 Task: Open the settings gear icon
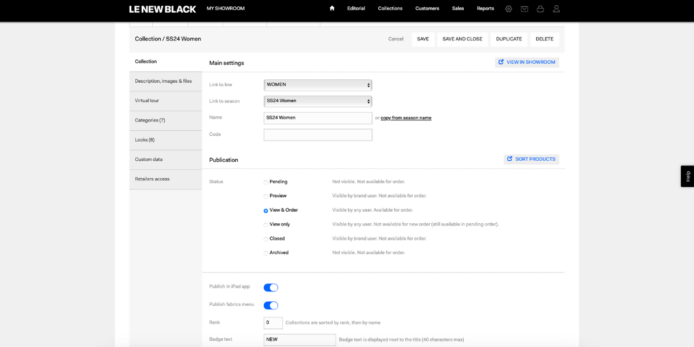(508, 9)
